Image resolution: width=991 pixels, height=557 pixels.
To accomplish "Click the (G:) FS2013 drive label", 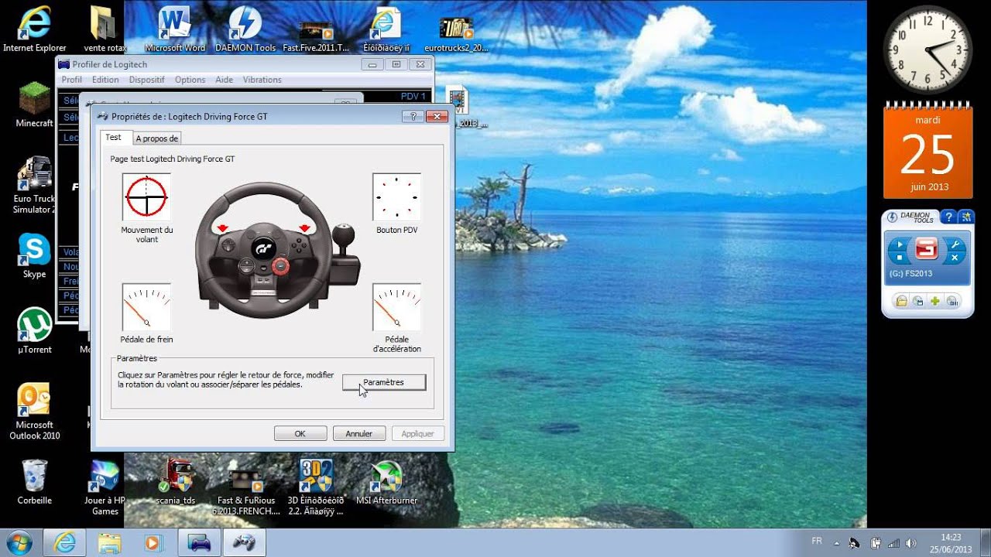I will (910, 274).
